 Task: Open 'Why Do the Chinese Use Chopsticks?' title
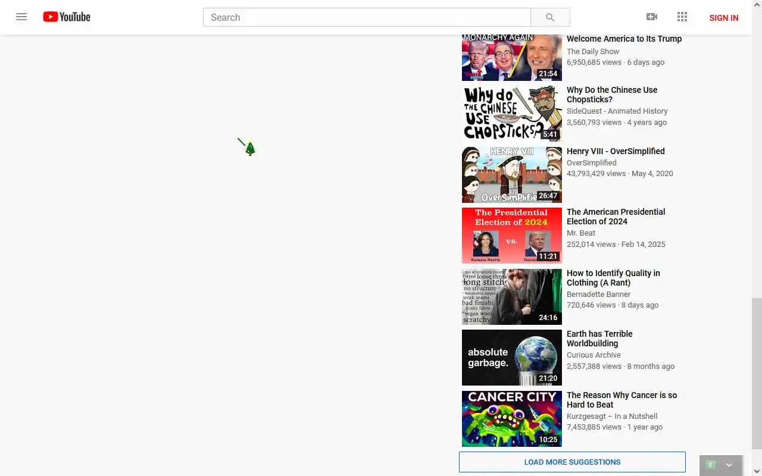pos(612,95)
